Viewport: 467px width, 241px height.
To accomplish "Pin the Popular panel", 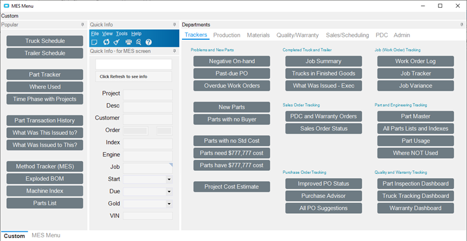I will pos(83,25).
